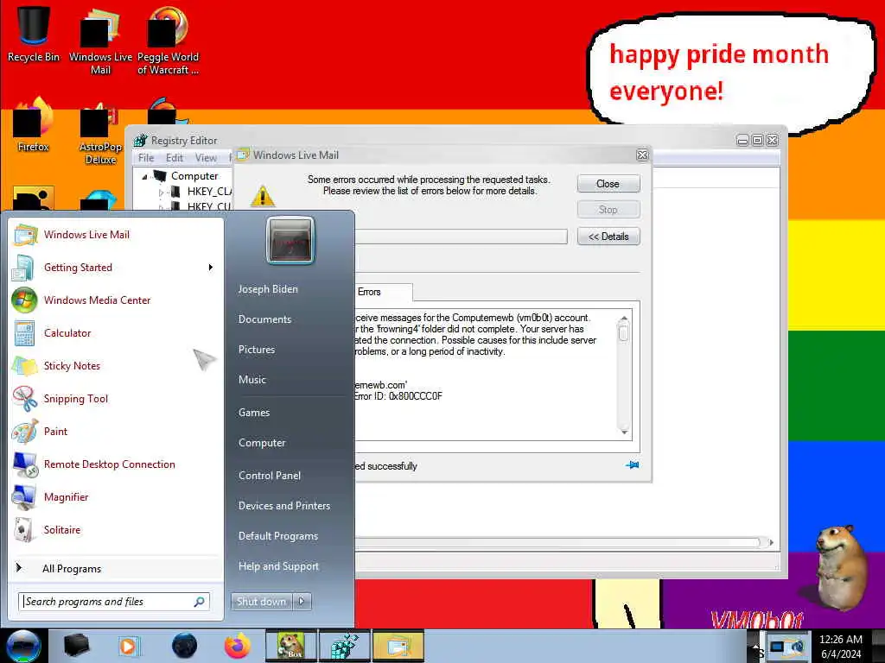Viewport: 885px width, 663px height.
Task: Switch to Registry Editor taskbar button
Action: coord(344,646)
